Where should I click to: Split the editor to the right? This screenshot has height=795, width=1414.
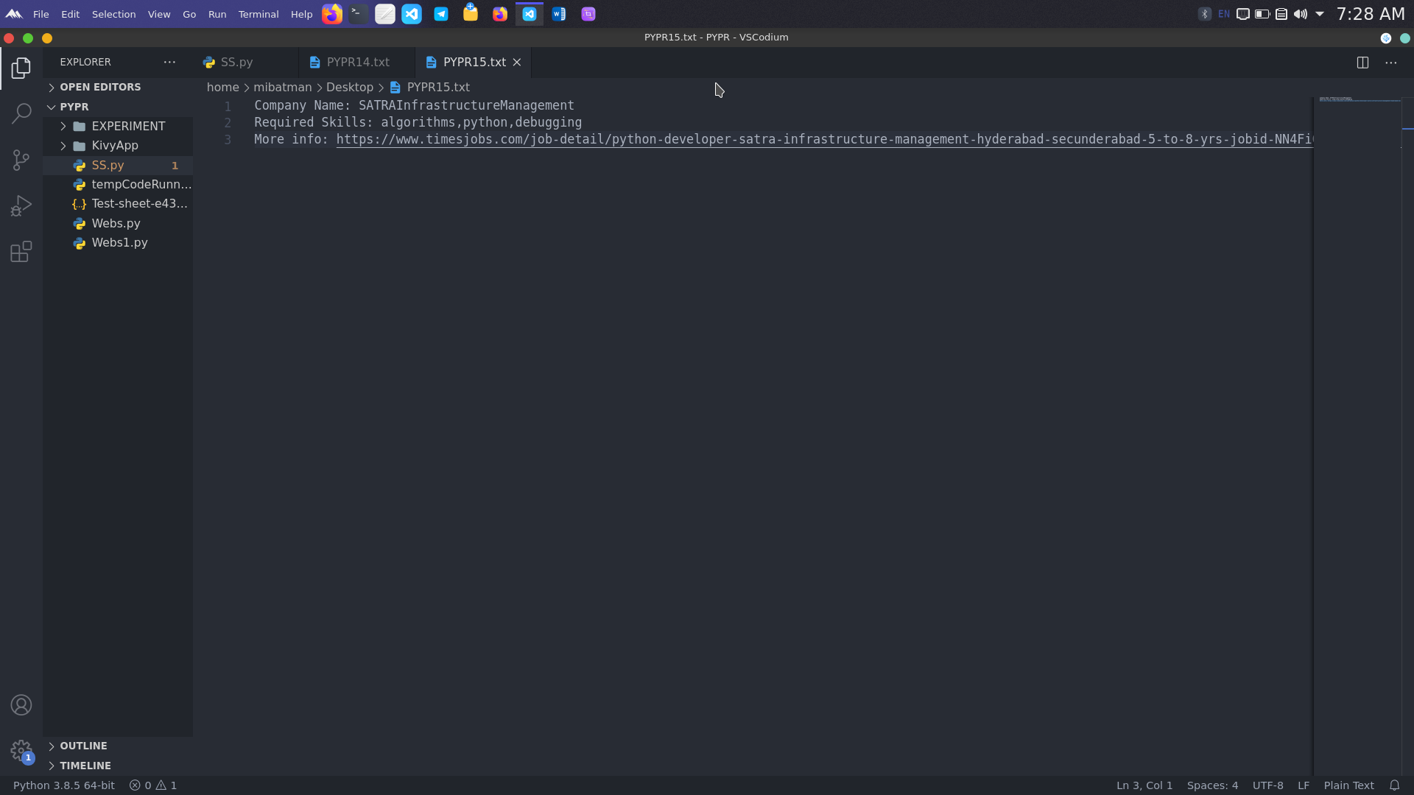click(1362, 63)
